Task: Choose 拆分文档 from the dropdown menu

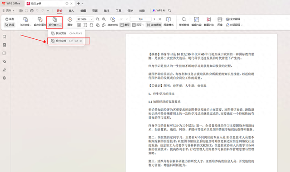Action: [67, 33]
